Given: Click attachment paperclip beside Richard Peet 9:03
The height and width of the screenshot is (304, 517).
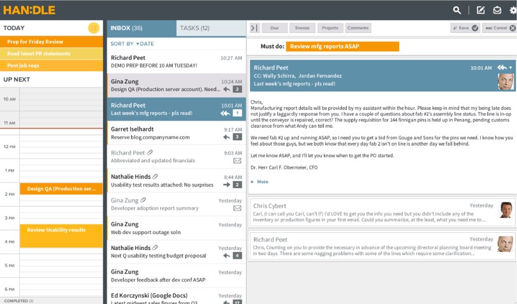Looking at the screenshot, I should pyautogui.click(x=150, y=153).
